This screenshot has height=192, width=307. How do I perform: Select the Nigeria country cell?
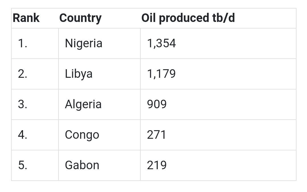(x=83, y=43)
